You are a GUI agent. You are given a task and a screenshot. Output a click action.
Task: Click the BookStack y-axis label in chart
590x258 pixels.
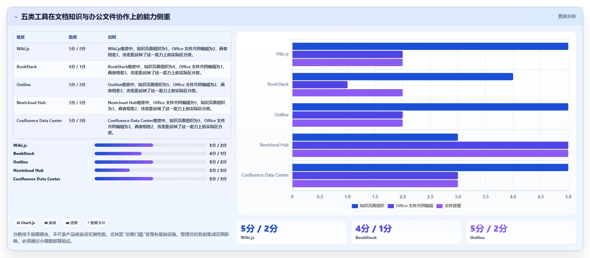point(278,84)
